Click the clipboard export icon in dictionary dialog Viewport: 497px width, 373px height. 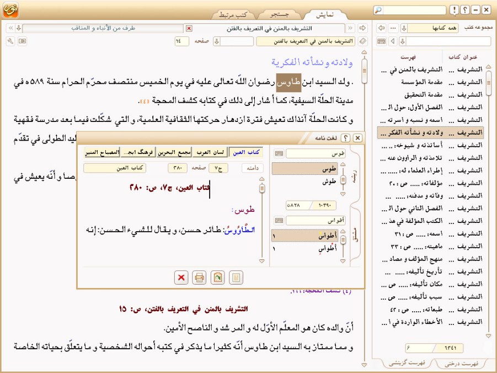pos(217,278)
